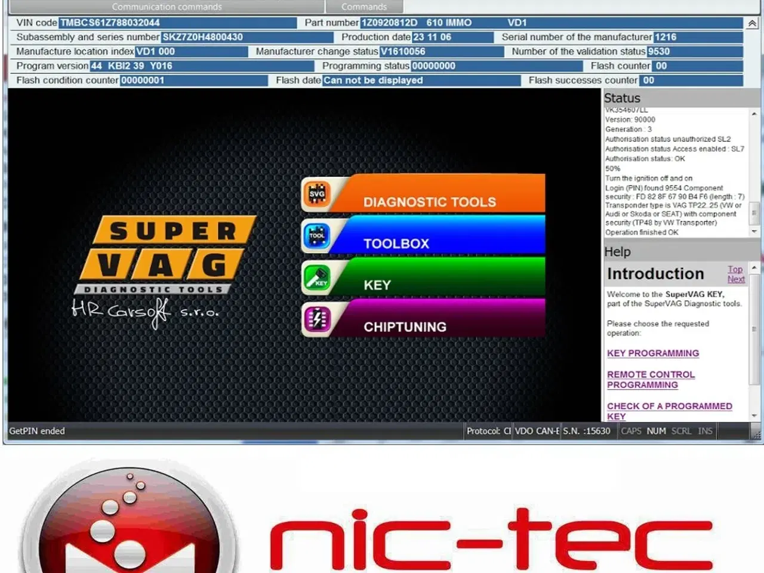Open the Key programming menu button

[423, 278]
